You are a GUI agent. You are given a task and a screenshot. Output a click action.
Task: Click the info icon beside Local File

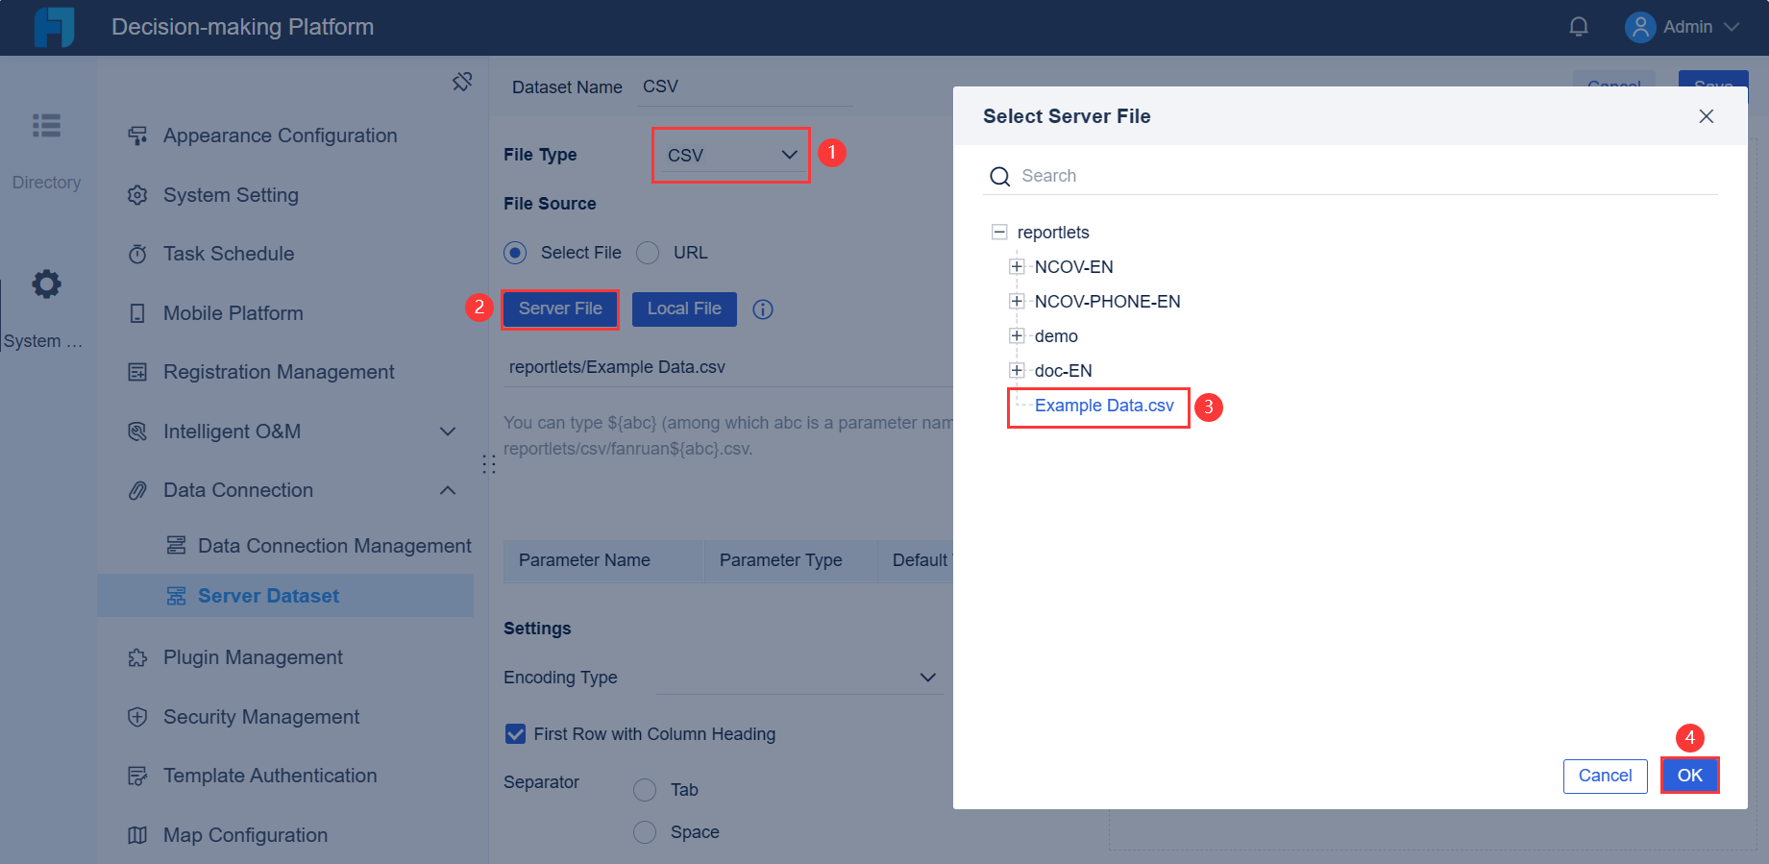pos(763,309)
